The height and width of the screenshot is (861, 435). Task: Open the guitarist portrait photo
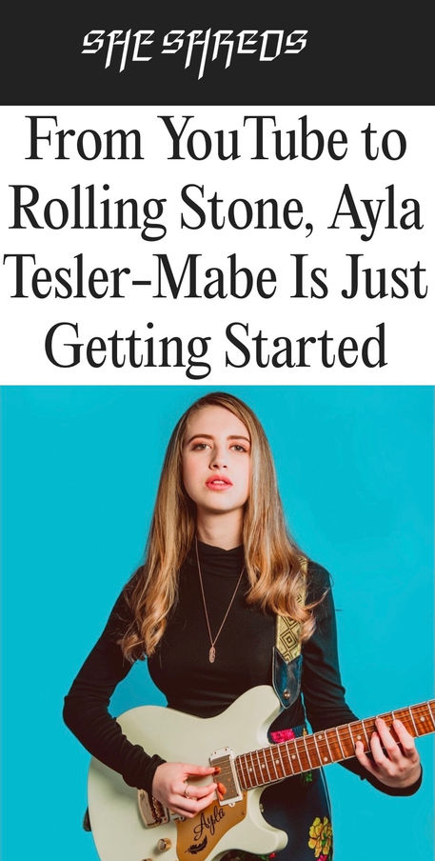point(217,623)
